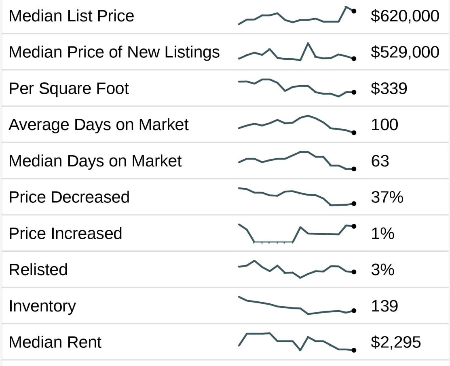Image resolution: width=450 pixels, height=366 pixels.
Task: Select the $620,000 list price value
Action: click(x=405, y=16)
